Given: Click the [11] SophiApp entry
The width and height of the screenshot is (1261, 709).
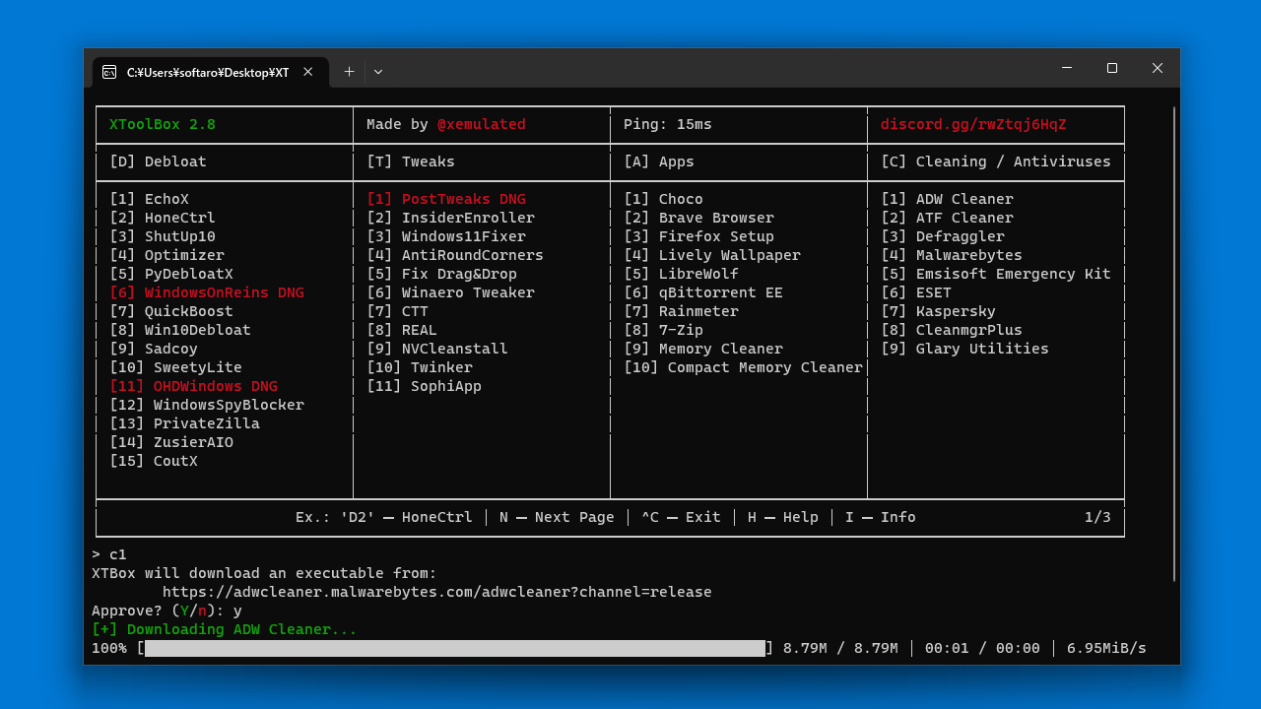Looking at the screenshot, I should click(425, 386).
